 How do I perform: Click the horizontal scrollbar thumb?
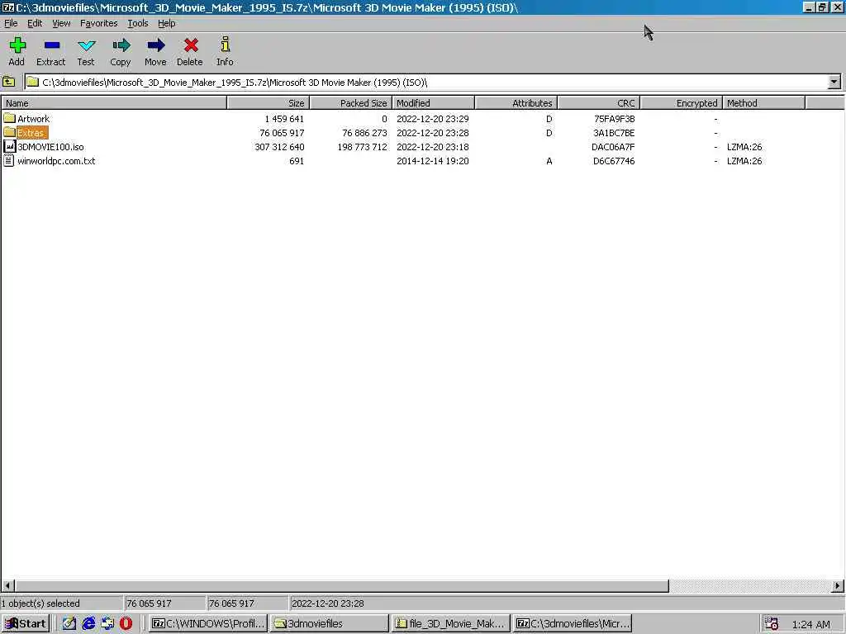click(341, 585)
